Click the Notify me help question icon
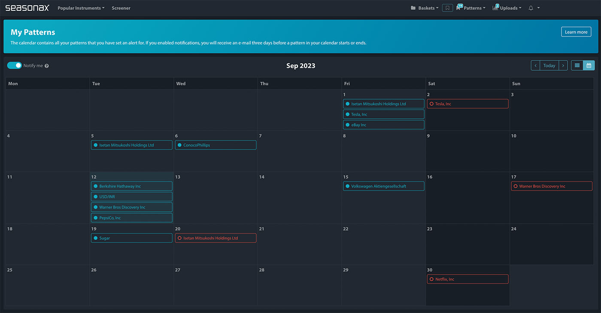Screen dimensions: 601x313 [x=47, y=66]
